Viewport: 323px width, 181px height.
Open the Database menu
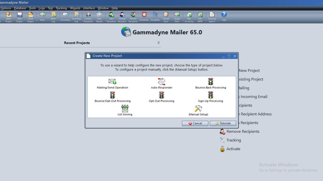[x=20, y=8]
